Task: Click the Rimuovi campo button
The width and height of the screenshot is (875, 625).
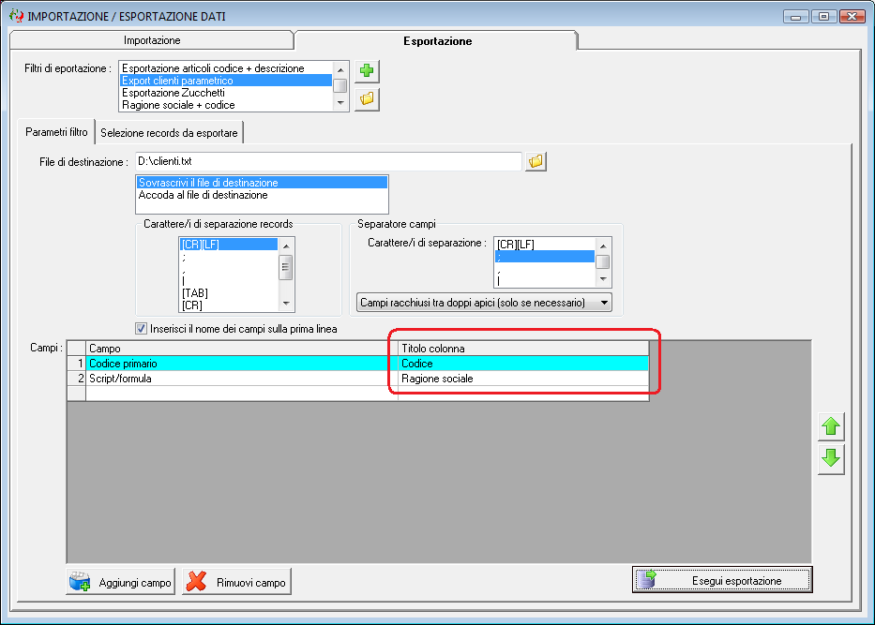Action: pos(236,582)
